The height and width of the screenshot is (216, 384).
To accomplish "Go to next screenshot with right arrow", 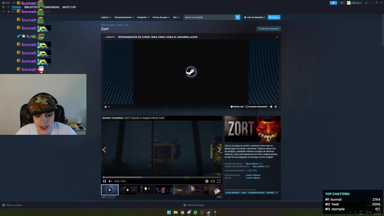I will pyautogui.click(x=219, y=150).
